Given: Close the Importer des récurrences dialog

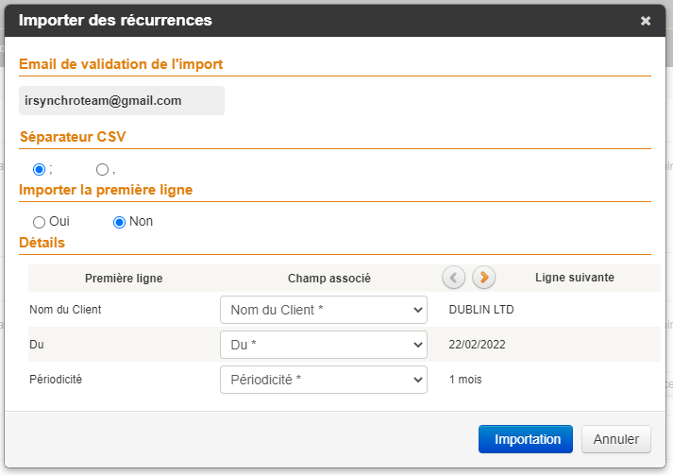Looking at the screenshot, I should 645,21.
